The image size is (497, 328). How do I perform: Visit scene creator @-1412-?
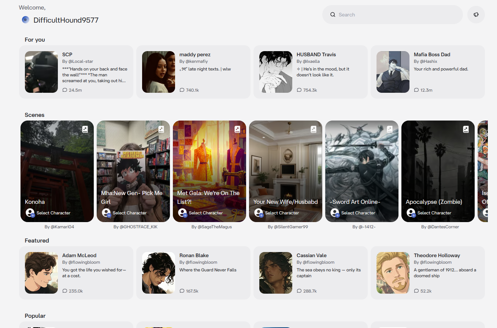click(367, 227)
